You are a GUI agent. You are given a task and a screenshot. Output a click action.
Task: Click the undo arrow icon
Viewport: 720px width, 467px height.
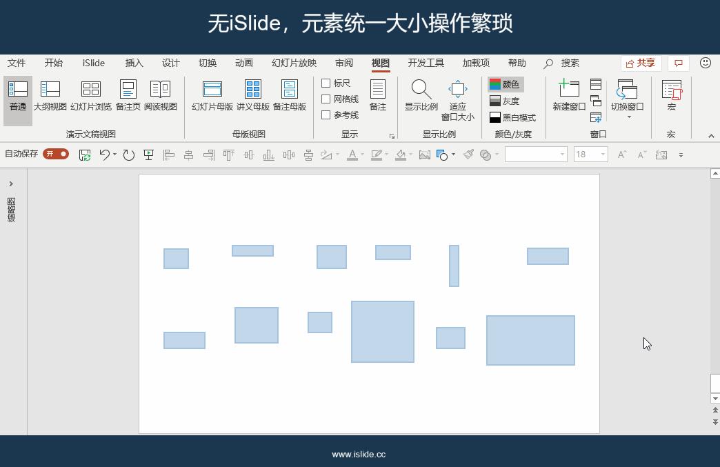[104, 155]
